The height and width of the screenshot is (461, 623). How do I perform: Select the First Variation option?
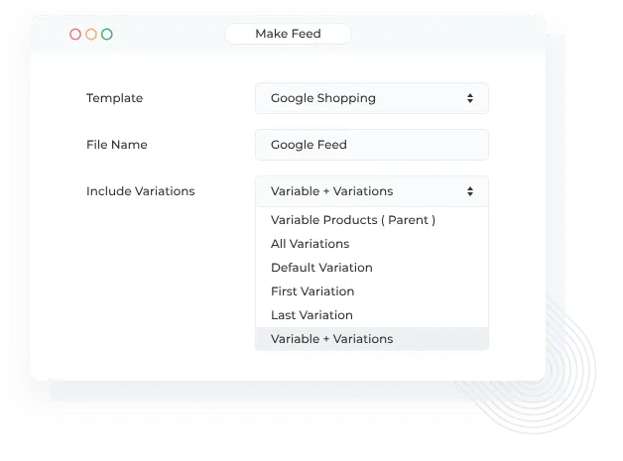[x=312, y=291]
